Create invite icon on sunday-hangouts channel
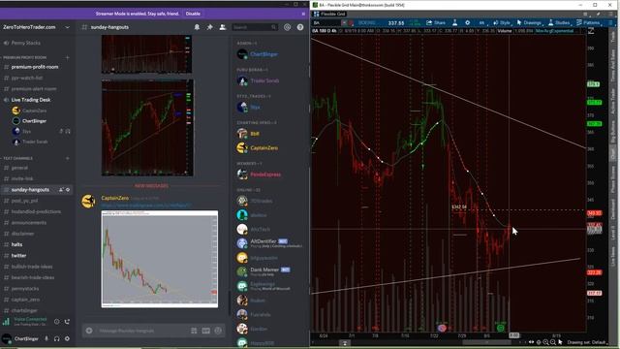 point(61,190)
